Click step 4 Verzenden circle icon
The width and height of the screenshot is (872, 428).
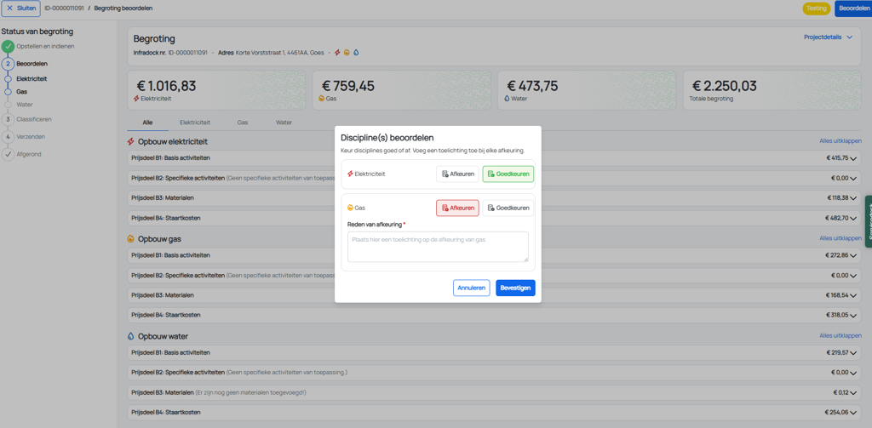pos(8,136)
